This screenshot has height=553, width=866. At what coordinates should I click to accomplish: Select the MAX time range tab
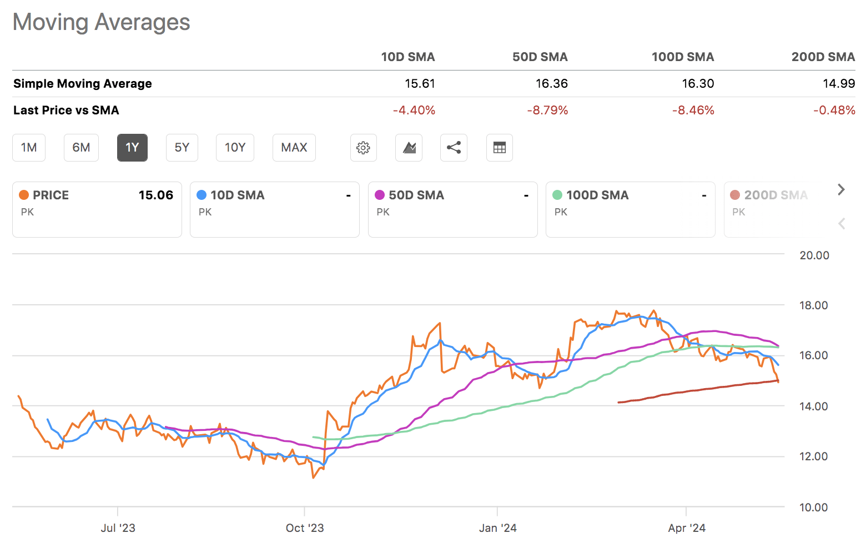pos(294,148)
